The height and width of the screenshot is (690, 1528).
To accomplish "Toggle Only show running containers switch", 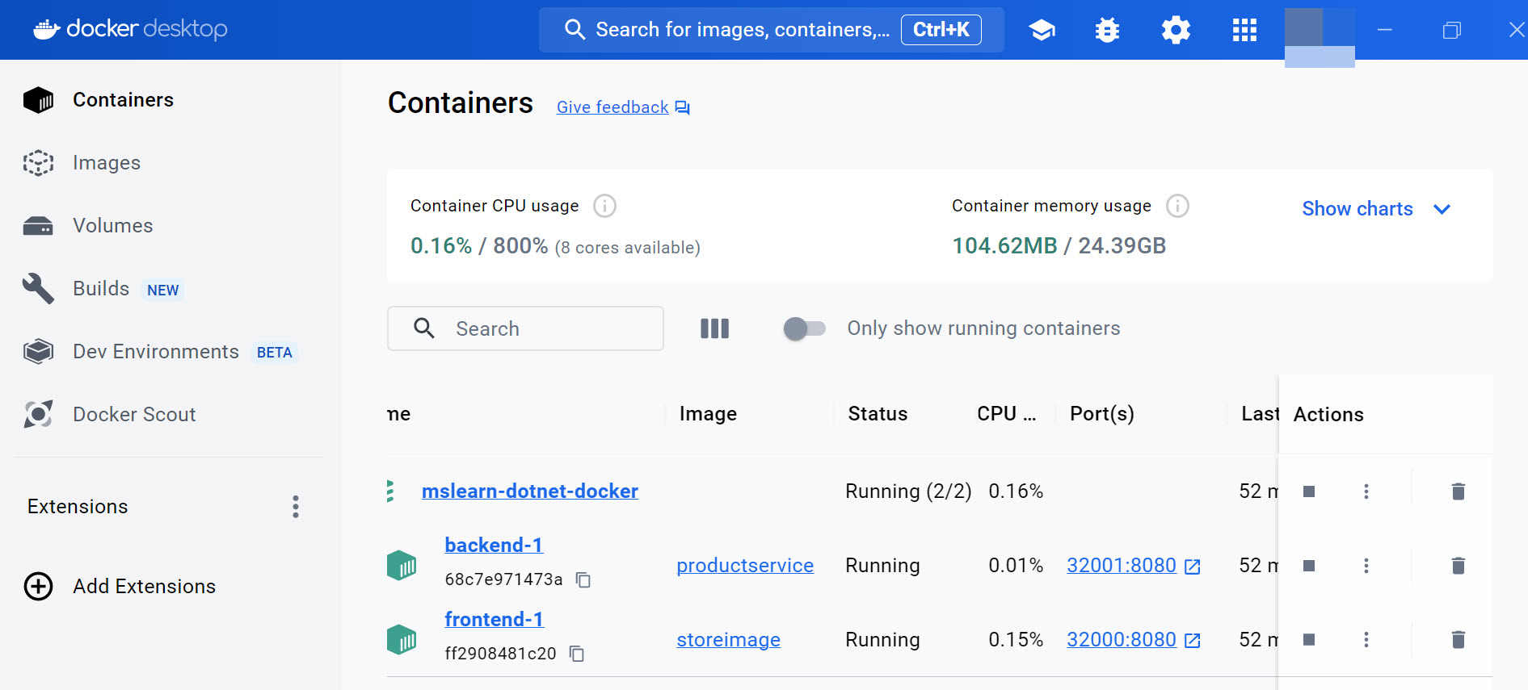I will pos(804,328).
